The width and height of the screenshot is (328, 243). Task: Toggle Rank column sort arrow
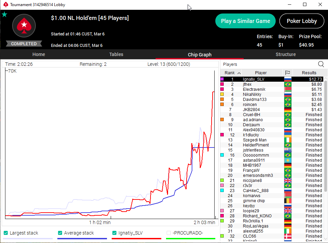[239, 73]
